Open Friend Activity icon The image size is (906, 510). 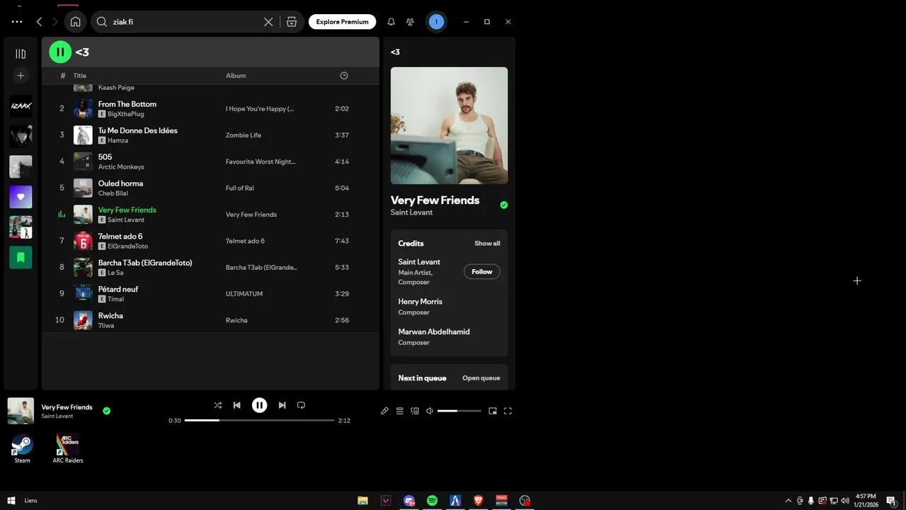click(410, 22)
